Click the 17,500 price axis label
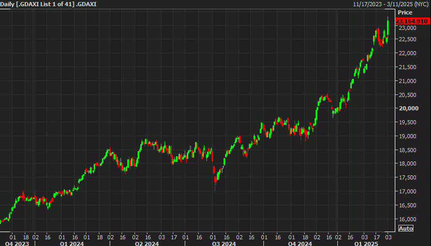Image resolution: width=431 pixels, height=246 pixels. [x=407, y=177]
